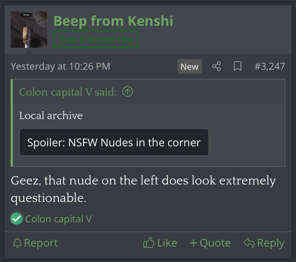Open Beep's avatar image

[29, 30]
